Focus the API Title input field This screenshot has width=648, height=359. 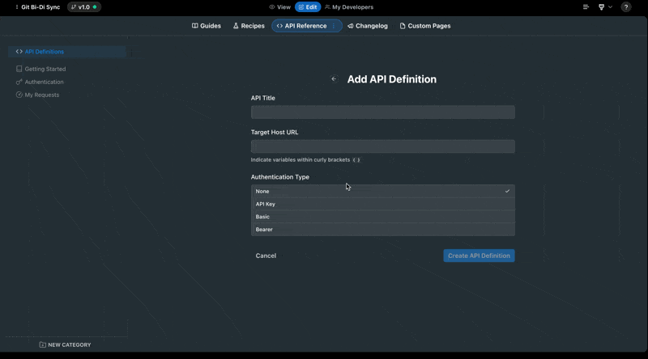pyautogui.click(x=382, y=112)
